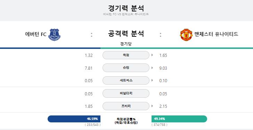Image resolution: width=253 pixels, height=130 pixels.
Task: Select the 득점 stat pill
Action: click(x=126, y=55)
